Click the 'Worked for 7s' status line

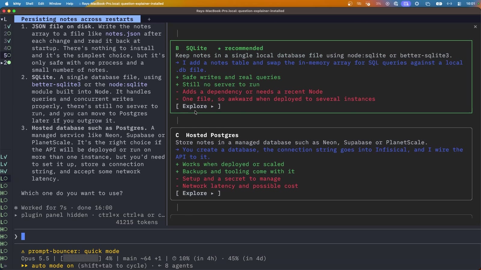coord(63,208)
